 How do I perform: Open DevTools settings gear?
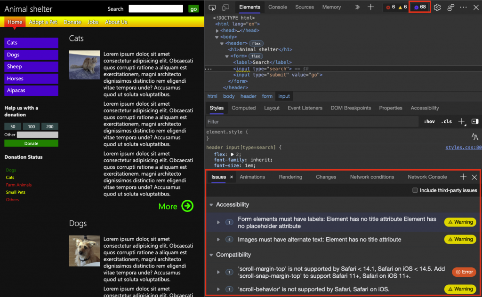coord(437,8)
